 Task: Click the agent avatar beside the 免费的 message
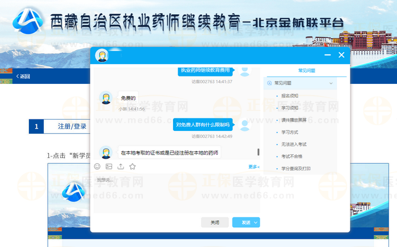(x=105, y=97)
